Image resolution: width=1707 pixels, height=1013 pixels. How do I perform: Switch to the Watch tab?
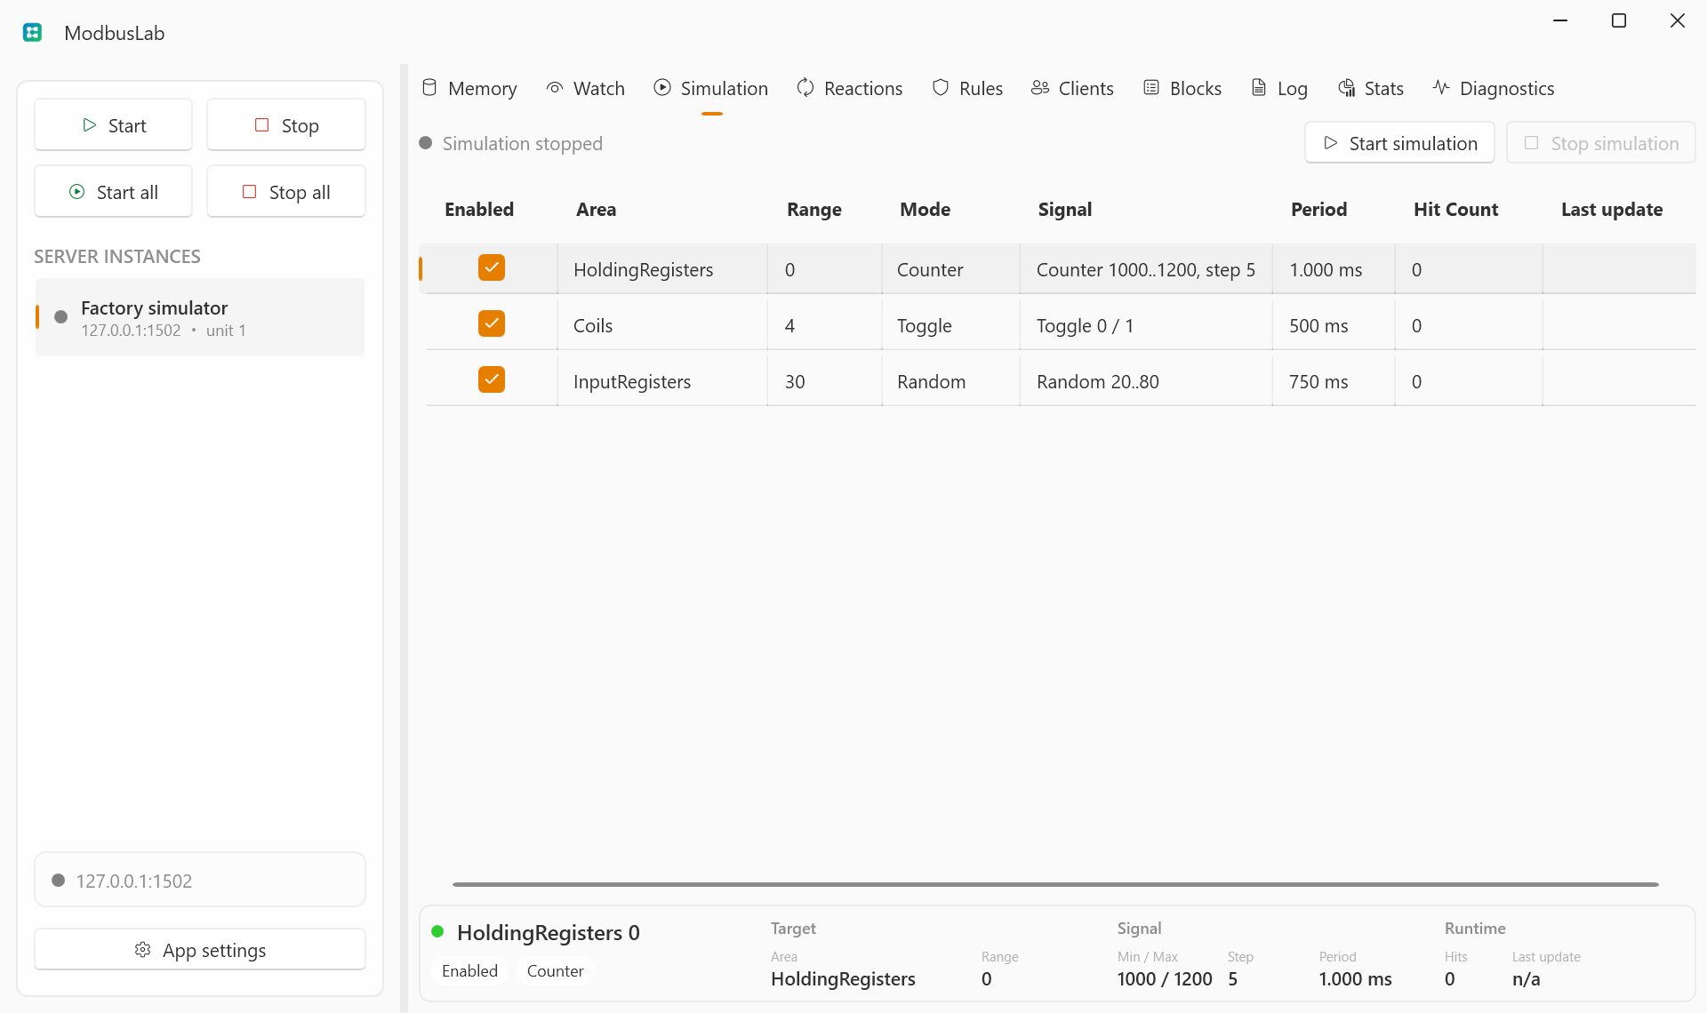tap(586, 89)
